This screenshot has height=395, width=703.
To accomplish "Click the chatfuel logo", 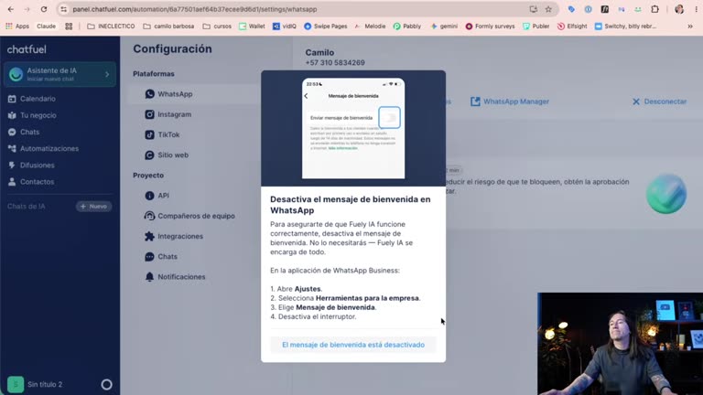I will click(x=27, y=49).
